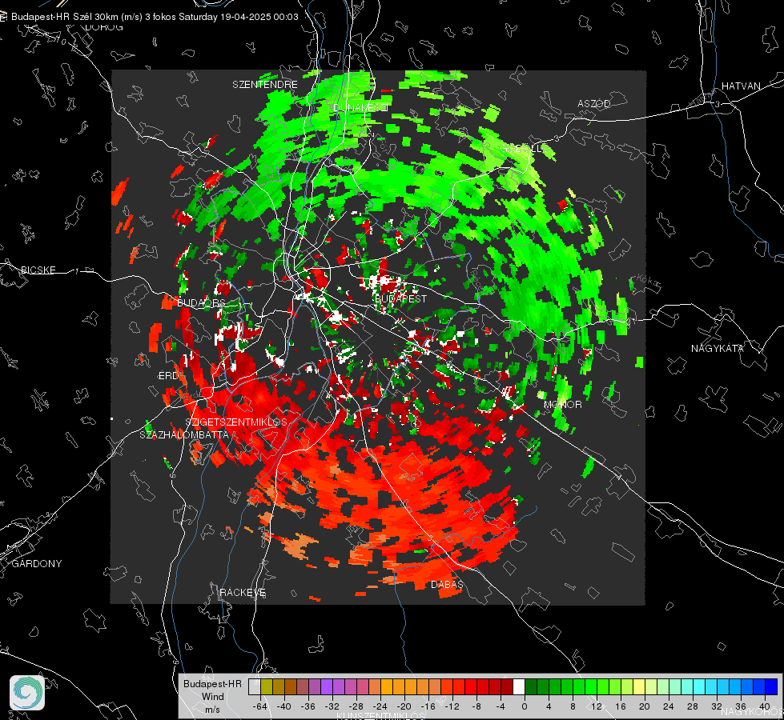Viewport: 784px width, 720px height.
Task: Click the 'm/s' unit label in legend
Action: (212, 710)
